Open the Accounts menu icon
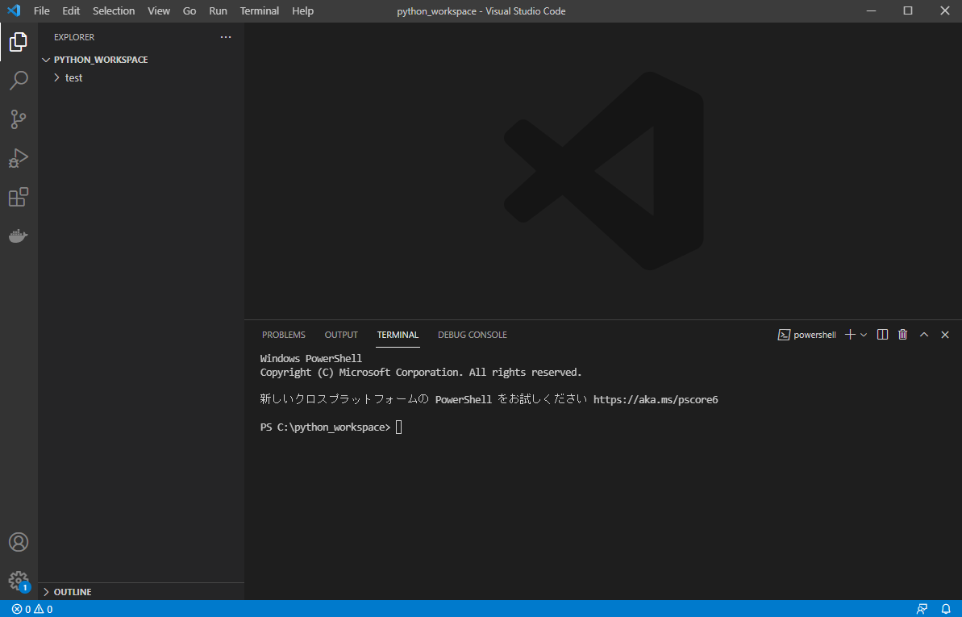 click(19, 542)
